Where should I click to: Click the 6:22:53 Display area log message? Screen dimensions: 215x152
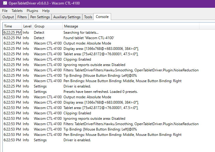(101, 102)
